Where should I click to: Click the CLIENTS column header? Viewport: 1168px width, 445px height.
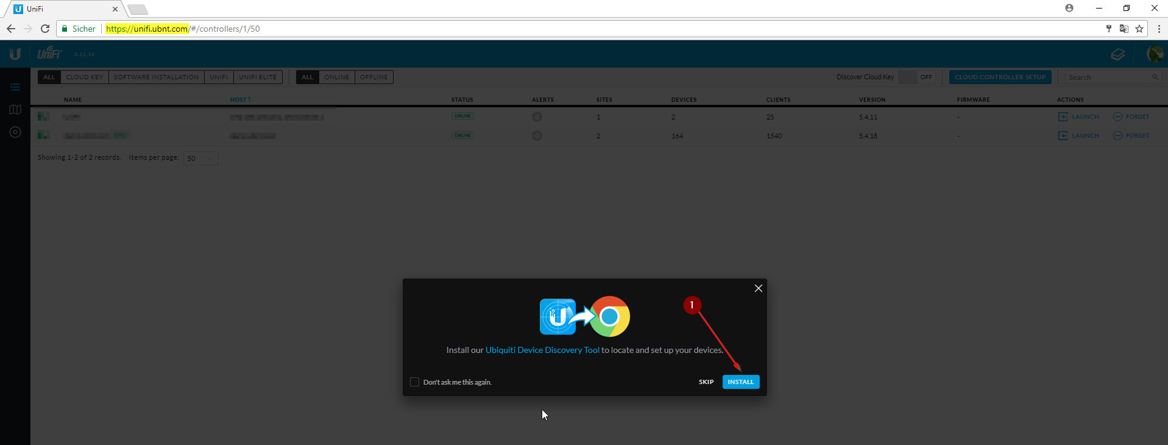778,99
